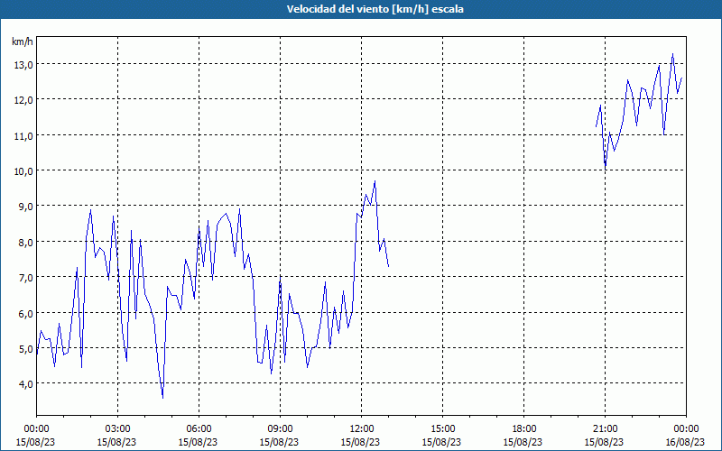Click the 00:00 label above the date 16/08/23

[686, 429]
